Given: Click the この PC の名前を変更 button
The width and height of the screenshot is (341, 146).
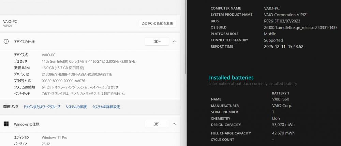Looking at the screenshot, I should [158, 23].
